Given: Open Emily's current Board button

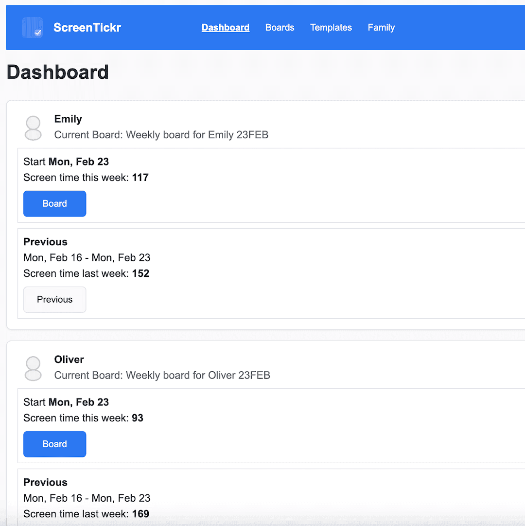Looking at the screenshot, I should click(x=54, y=203).
